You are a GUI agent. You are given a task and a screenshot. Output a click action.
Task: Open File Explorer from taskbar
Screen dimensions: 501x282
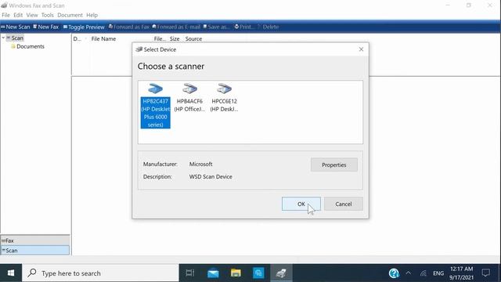236,273
